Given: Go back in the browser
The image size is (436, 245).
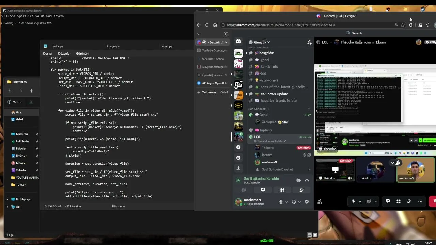Looking at the screenshot, I should [199, 25].
